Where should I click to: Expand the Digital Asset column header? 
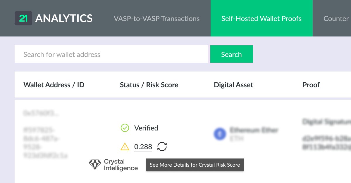pyautogui.click(x=233, y=85)
